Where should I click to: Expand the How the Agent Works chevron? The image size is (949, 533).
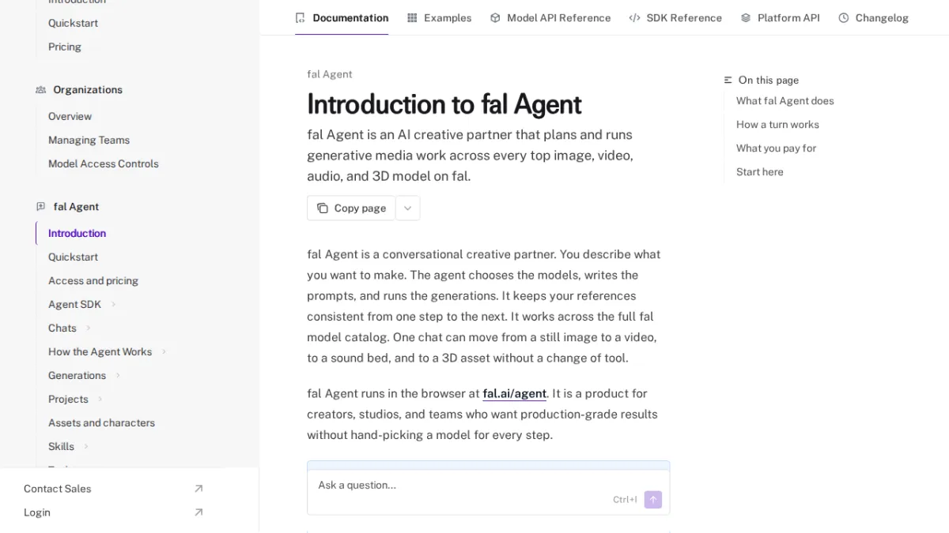pyautogui.click(x=164, y=352)
